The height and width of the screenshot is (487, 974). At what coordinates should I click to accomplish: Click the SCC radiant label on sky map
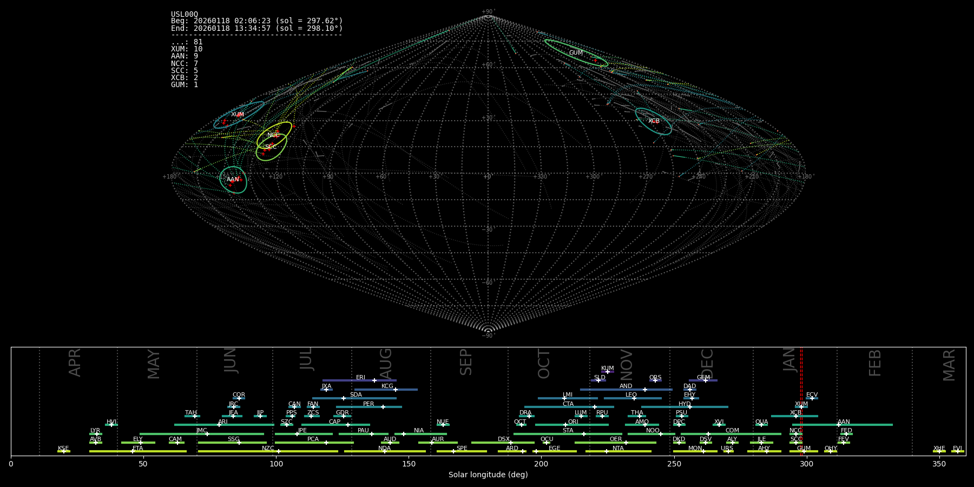tap(271, 147)
